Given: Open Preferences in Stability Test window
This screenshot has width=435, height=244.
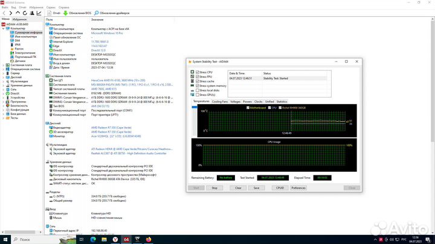Looking at the screenshot, I should click(x=298, y=188).
